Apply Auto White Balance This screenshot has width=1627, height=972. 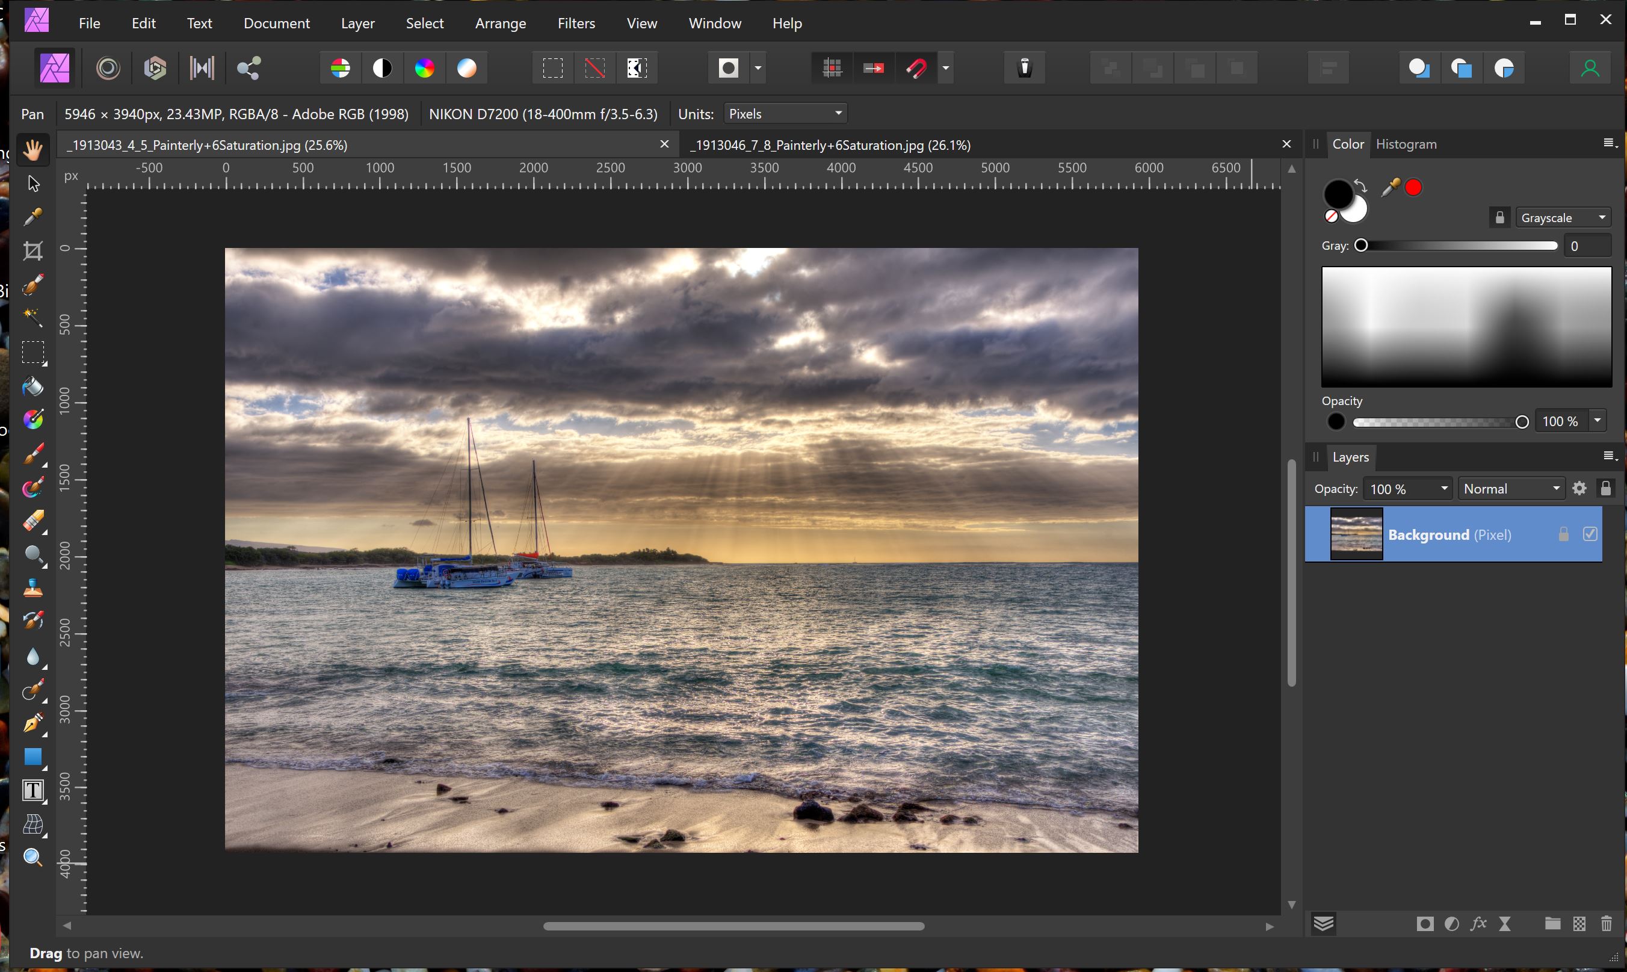467,68
